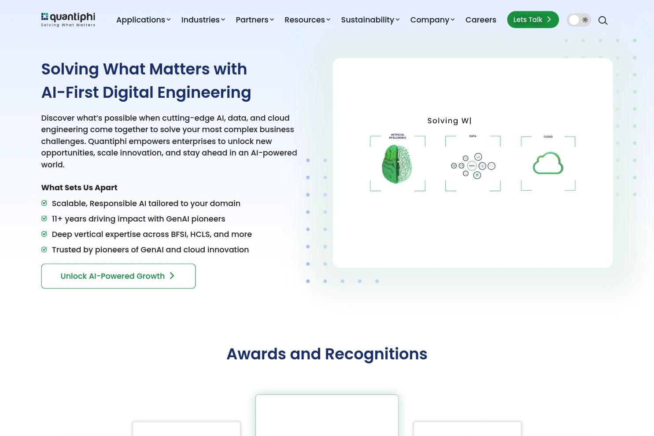Click the text Scalable, Responsible AI tailored to your domain
This screenshot has height=436, width=654.
(146, 203)
